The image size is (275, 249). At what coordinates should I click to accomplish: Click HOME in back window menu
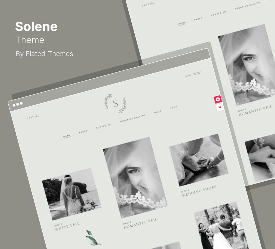[182, 23]
